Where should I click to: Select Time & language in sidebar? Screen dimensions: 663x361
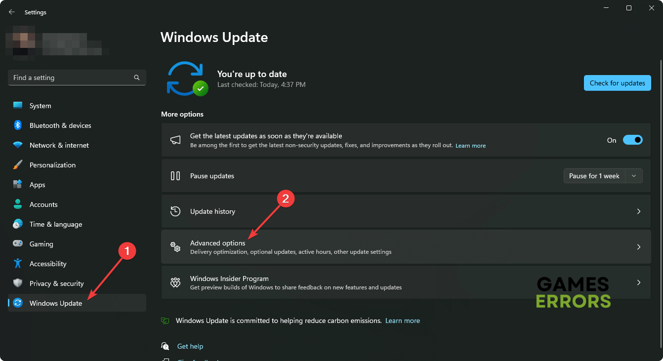point(77,224)
